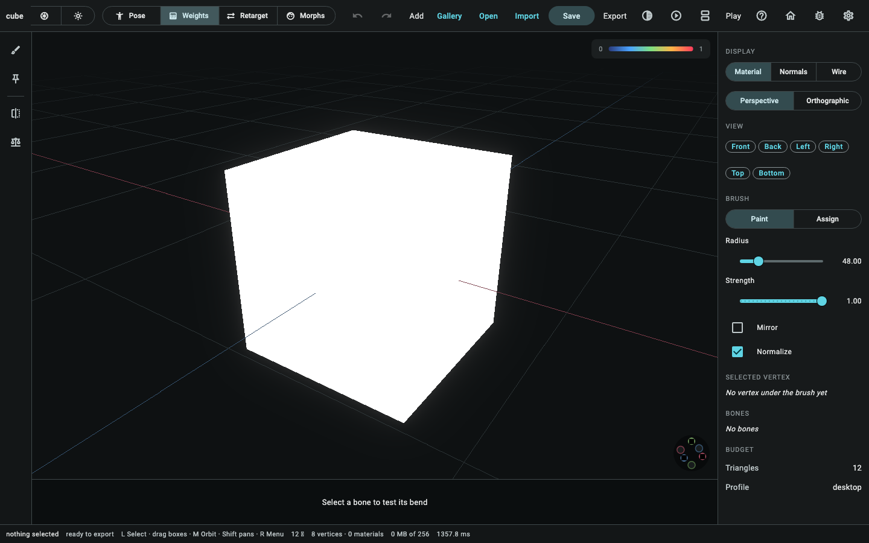
Task: Go home via the house icon
Action: [x=791, y=16]
